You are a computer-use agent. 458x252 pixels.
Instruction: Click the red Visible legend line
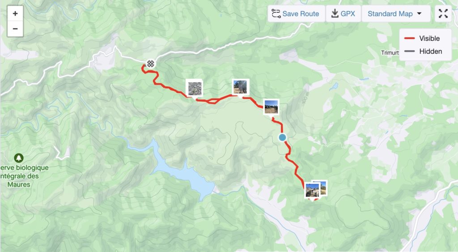[410, 38]
